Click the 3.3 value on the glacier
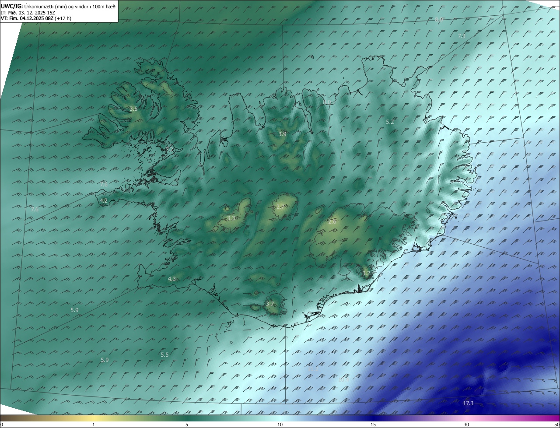Image resolution: width=560 pixels, height=428 pixels. pyautogui.click(x=231, y=218)
